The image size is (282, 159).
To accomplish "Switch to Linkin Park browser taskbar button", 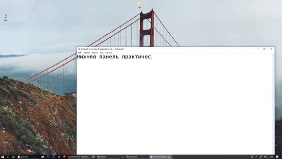I will pyautogui.click(x=79, y=157).
